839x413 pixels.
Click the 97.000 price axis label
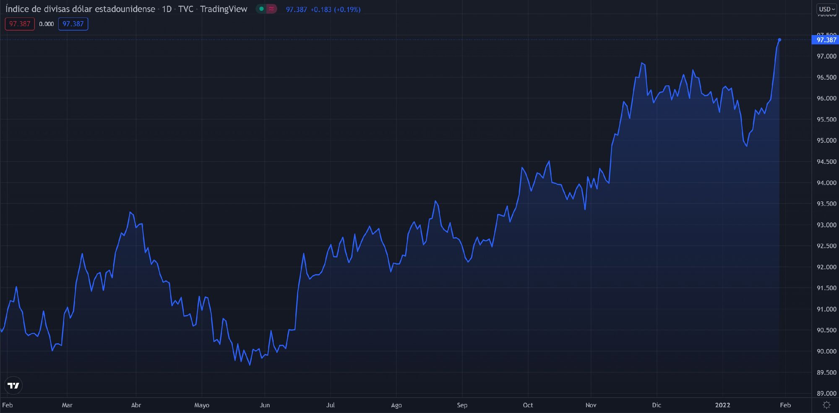[x=826, y=56]
